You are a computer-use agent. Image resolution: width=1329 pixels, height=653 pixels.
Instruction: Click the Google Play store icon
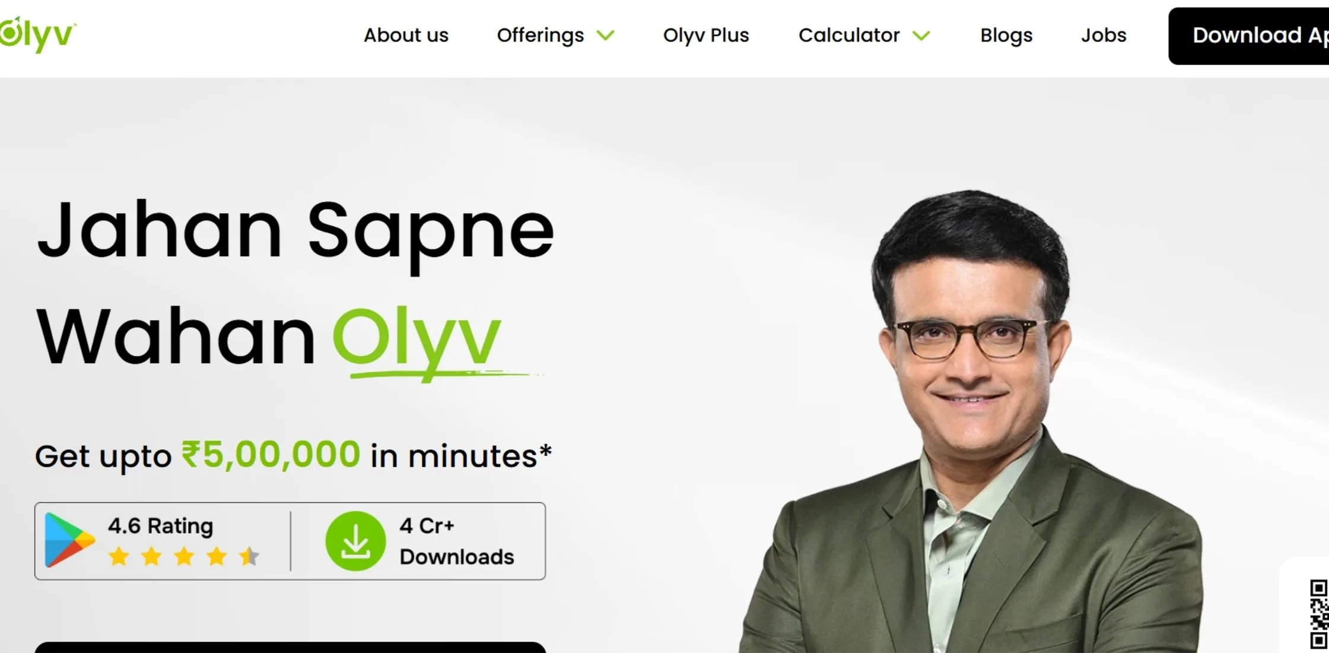(x=69, y=540)
